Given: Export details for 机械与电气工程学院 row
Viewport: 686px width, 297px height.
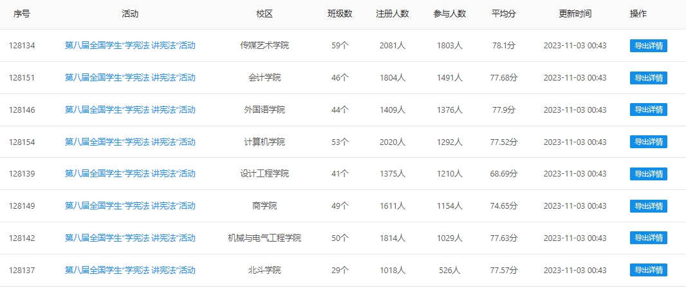Looking at the screenshot, I should pos(649,238).
